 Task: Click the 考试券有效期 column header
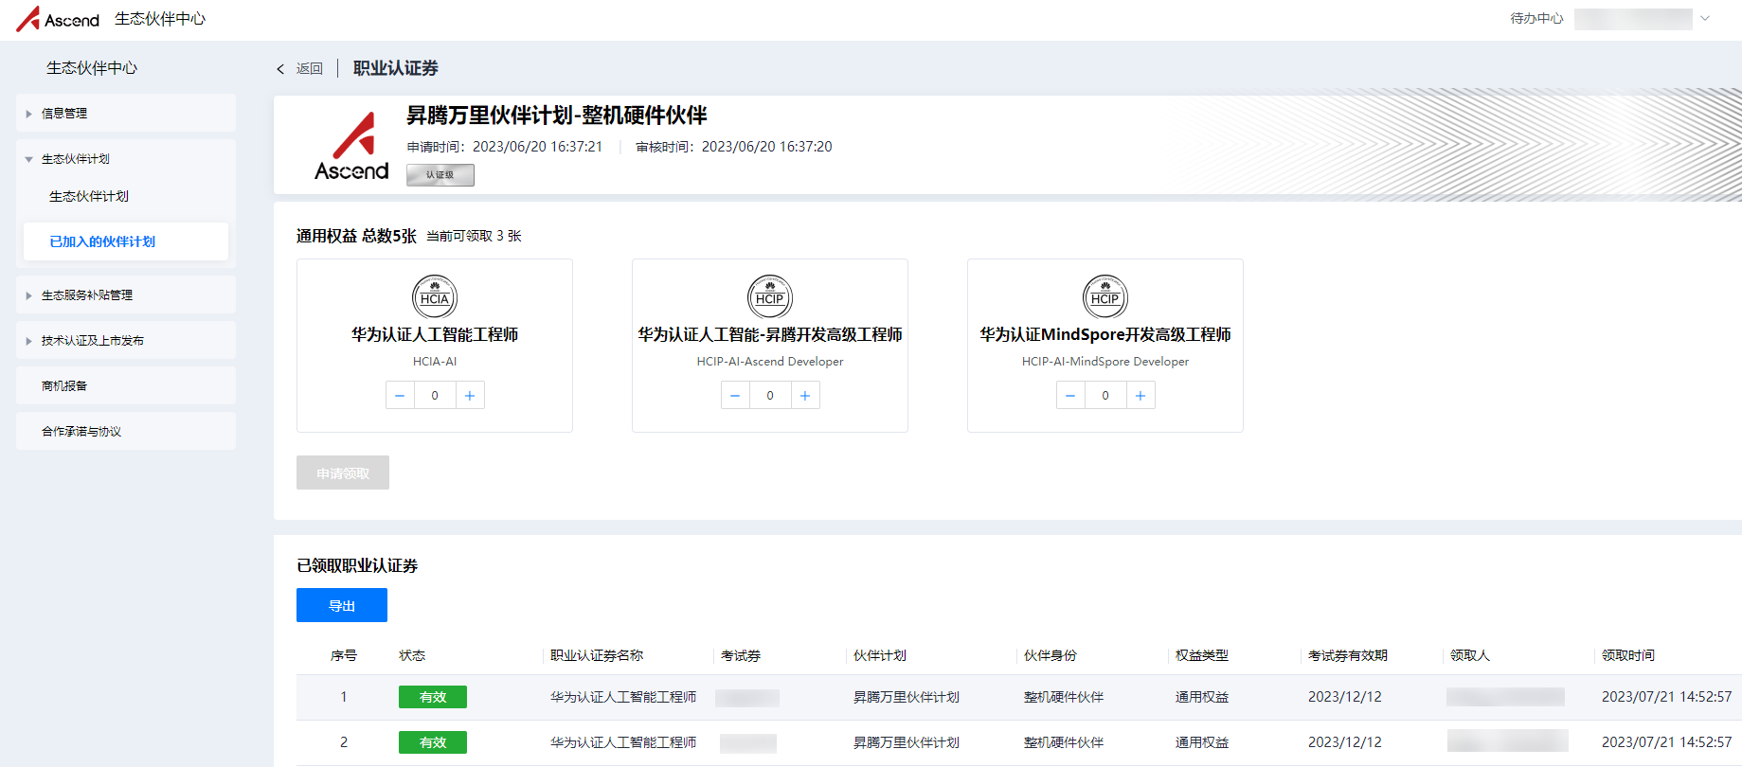tap(1348, 655)
